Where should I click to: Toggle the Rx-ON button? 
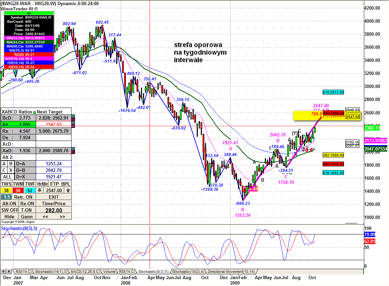click(27, 203)
